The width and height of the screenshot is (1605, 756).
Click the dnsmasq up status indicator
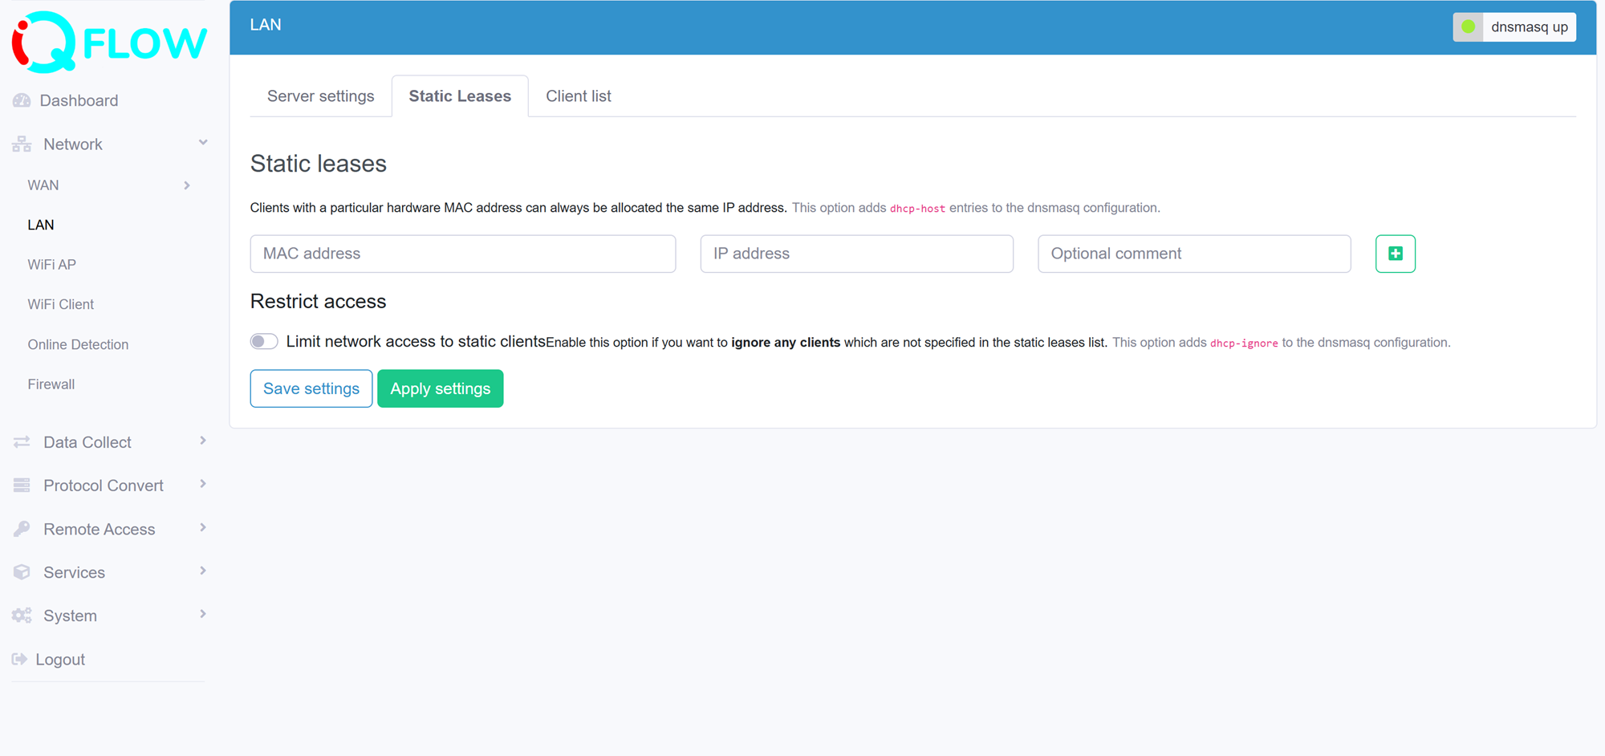(1514, 26)
